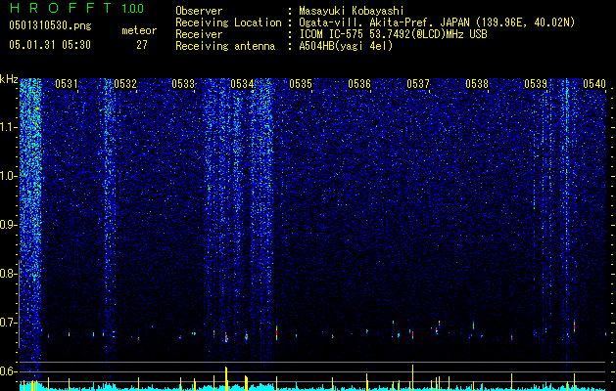Click the 0533 time marker
The height and width of the screenshot is (391, 616).
(183, 83)
